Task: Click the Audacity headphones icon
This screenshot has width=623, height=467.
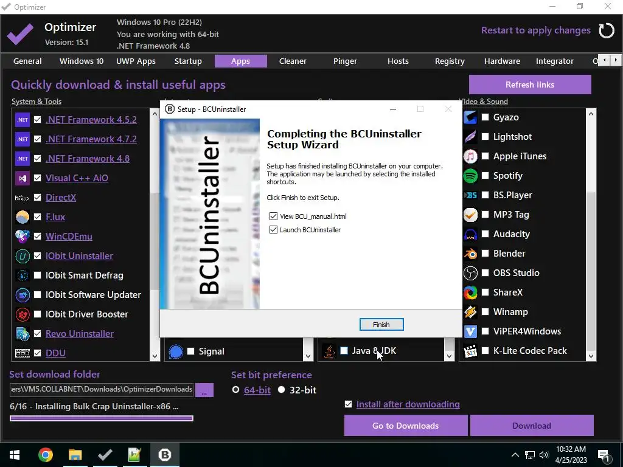Action: click(470, 234)
